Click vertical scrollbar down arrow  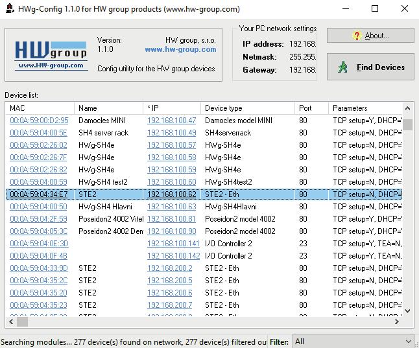pos(408,310)
